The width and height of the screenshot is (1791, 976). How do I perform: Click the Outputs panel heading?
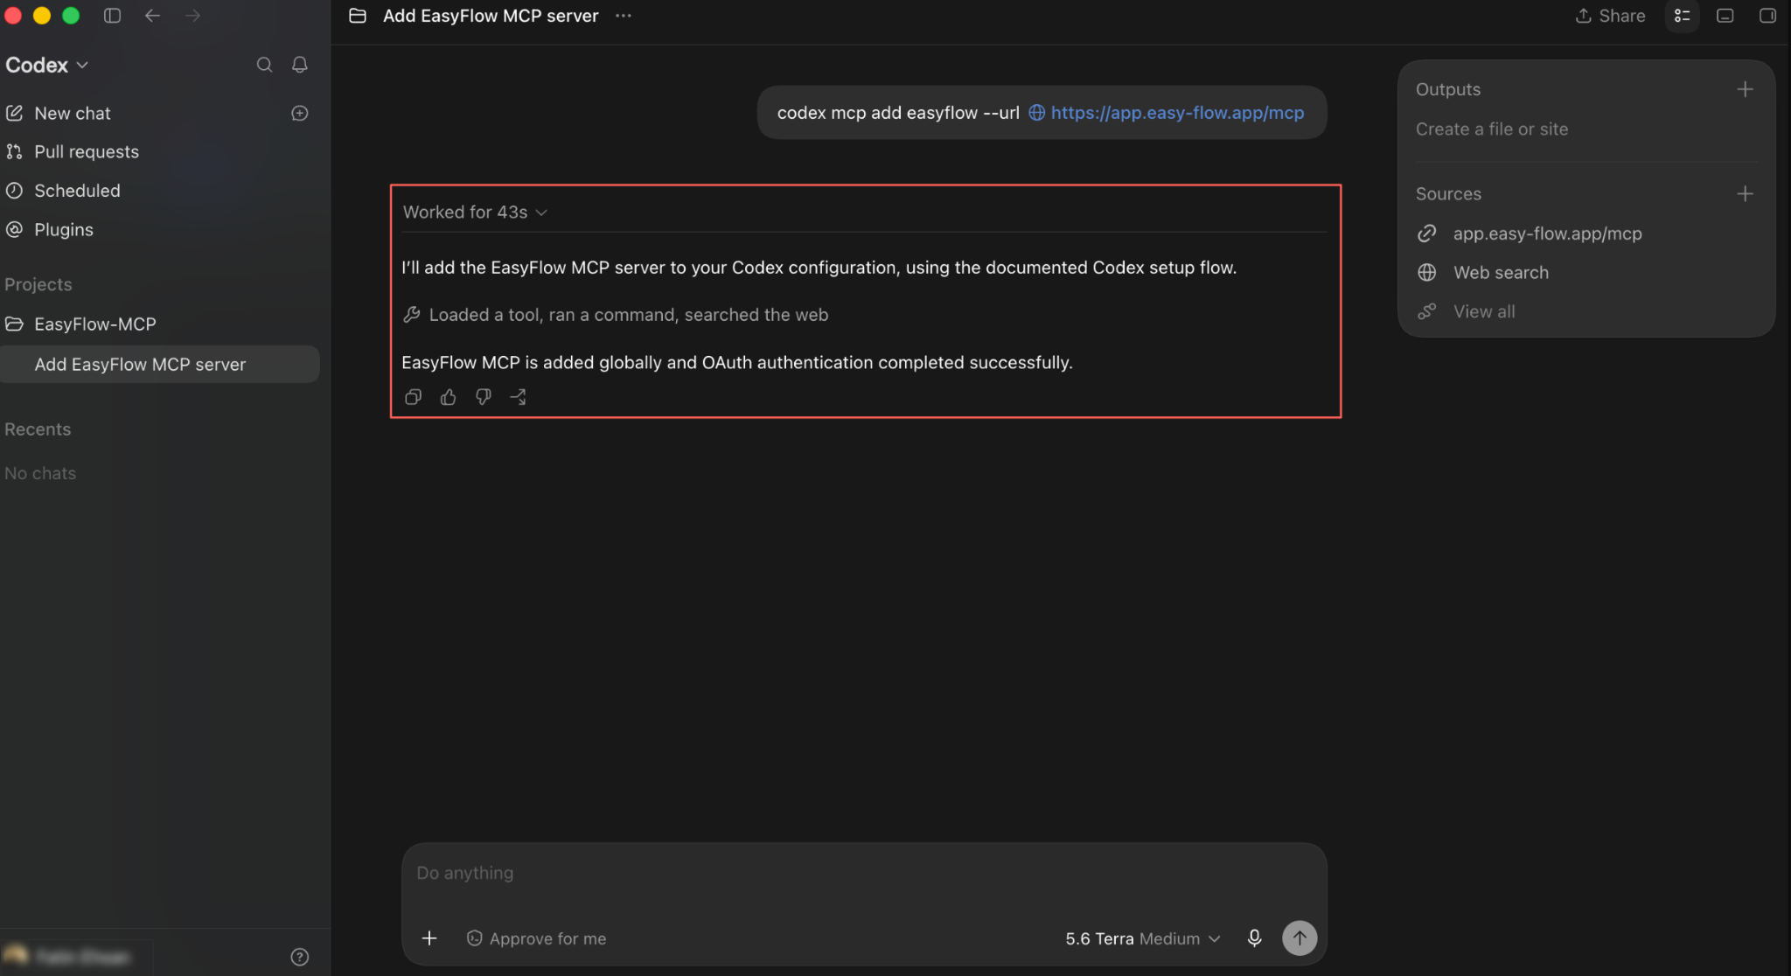click(1448, 89)
